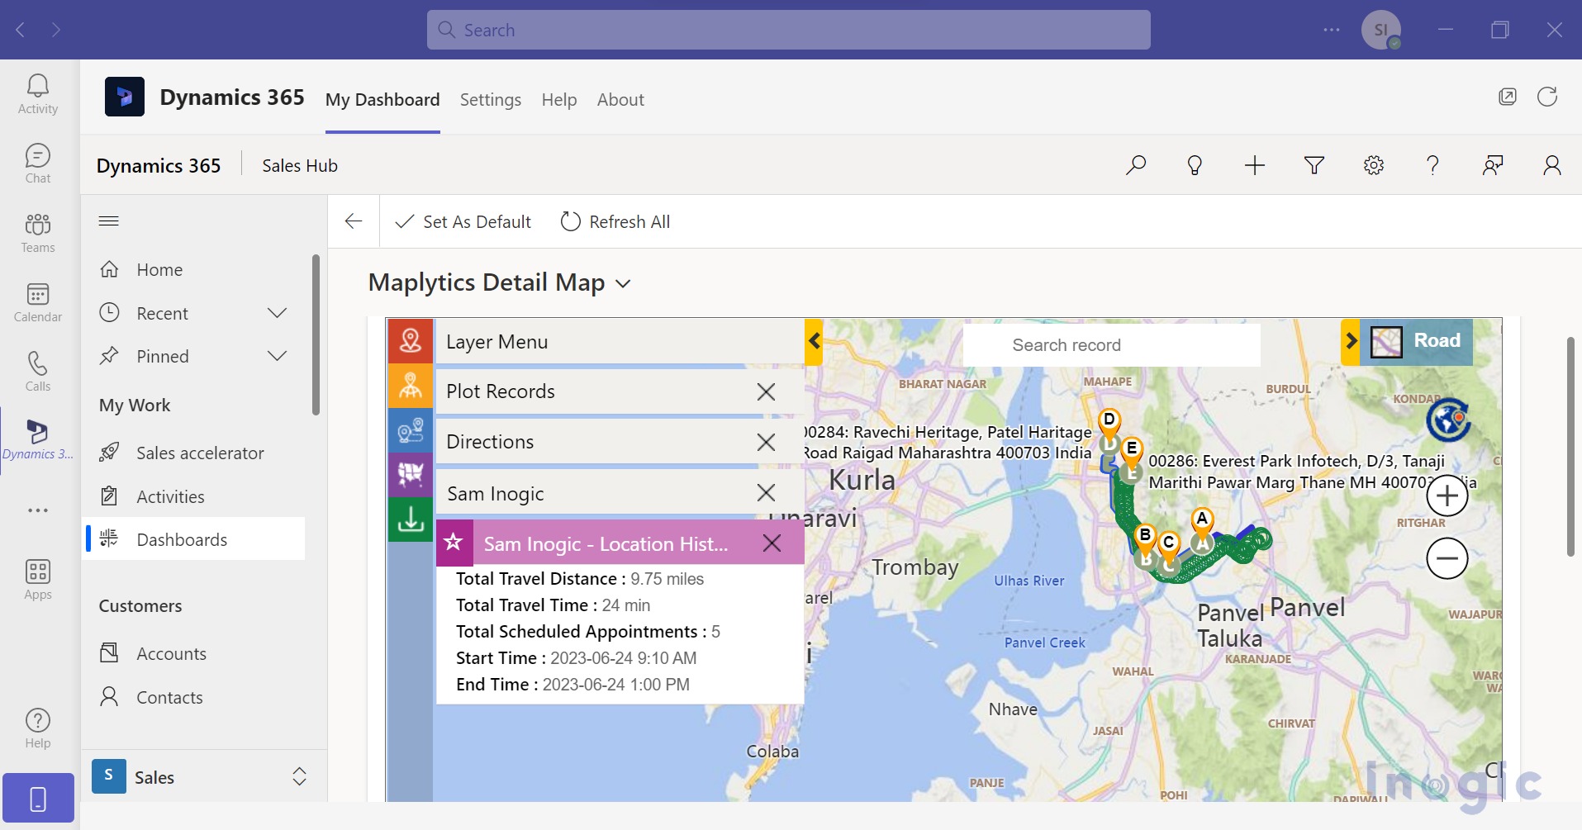Click the question mark help icon

pyautogui.click(x=1433, y=165)
